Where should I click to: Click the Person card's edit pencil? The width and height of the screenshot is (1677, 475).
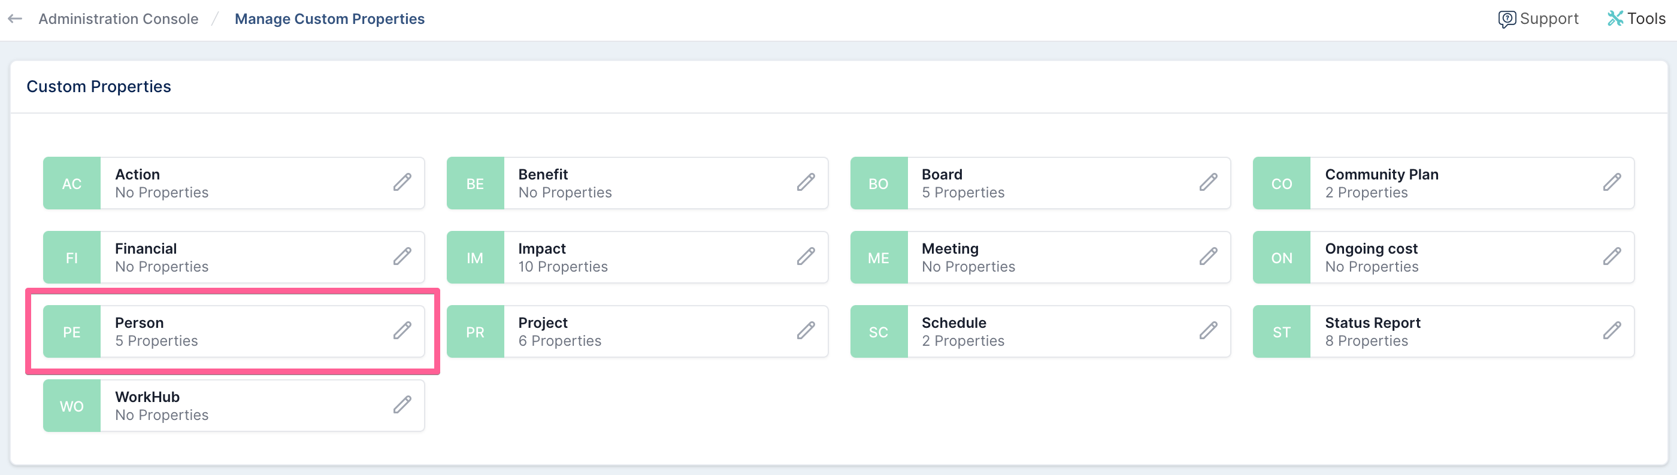[402, 331]
